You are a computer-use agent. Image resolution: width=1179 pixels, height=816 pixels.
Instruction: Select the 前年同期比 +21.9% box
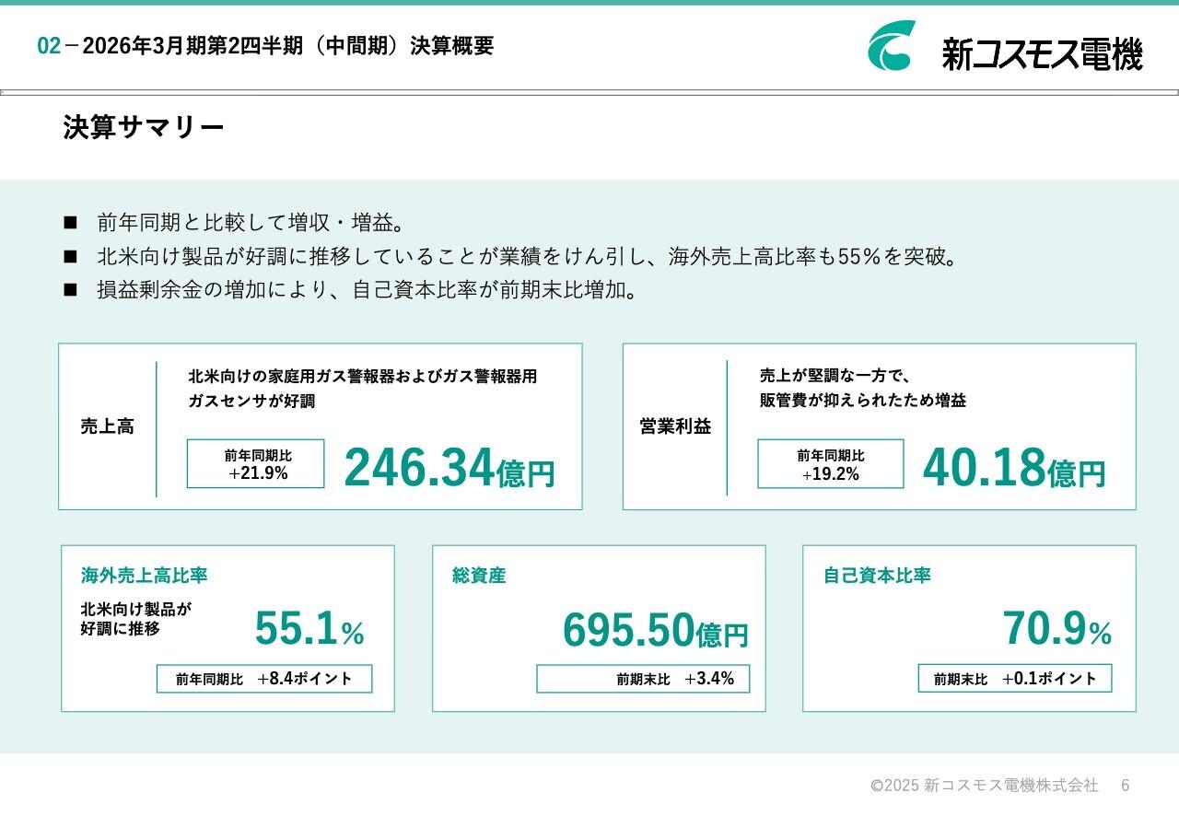pyautogui.click(x=256, y=464)
